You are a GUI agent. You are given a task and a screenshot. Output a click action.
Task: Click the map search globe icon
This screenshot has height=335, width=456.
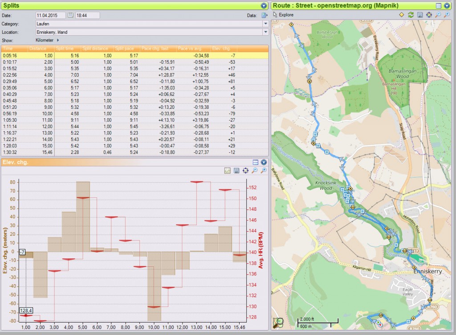pyautogui.click(x=278, y=323)
